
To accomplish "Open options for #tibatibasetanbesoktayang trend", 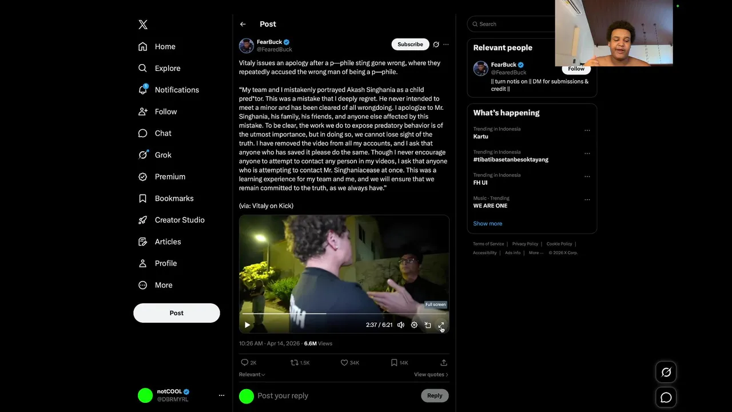I will coord(587,153).
